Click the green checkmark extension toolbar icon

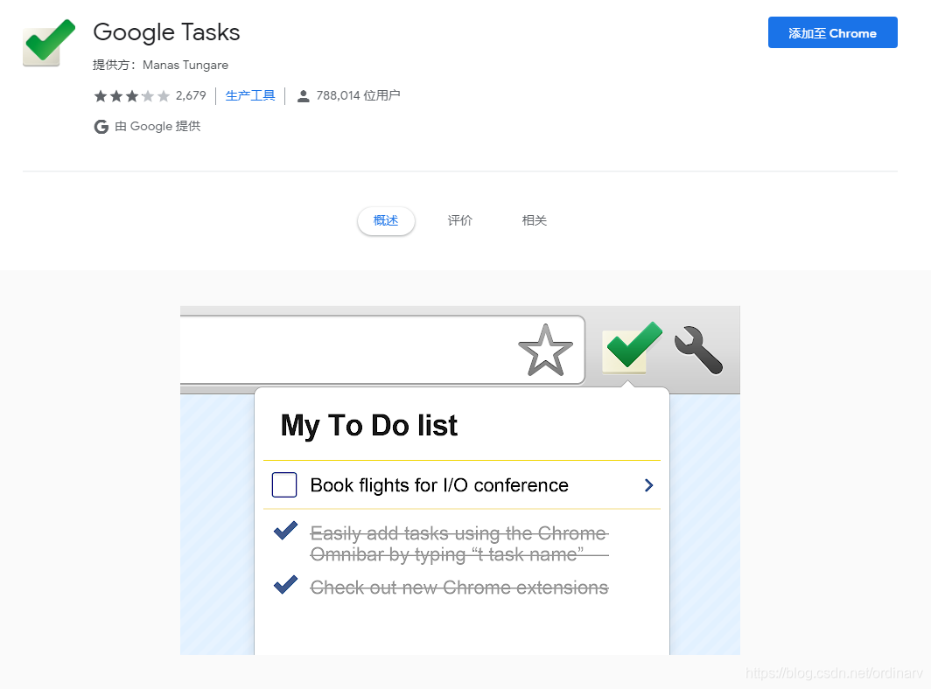pyautogui.click(x=632, y=348)
